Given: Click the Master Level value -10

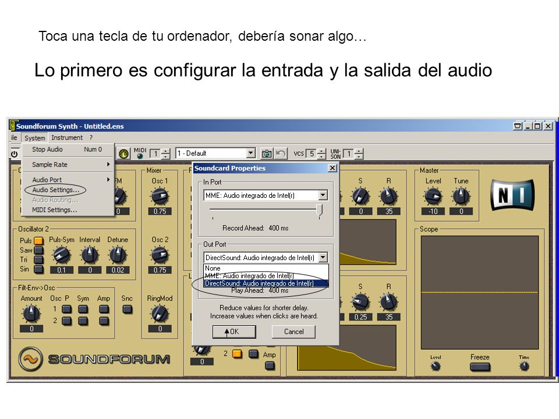Looking at the screenshot, I should point(433,211).
